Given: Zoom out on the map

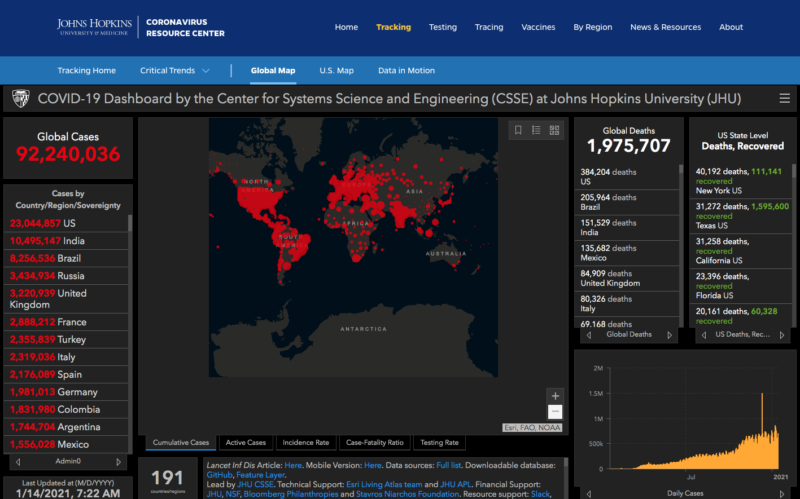Looking at the screenshot, I should (555, 412).
